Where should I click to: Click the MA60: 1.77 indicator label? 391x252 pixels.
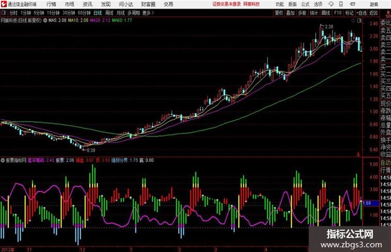(x=122, y=20)
